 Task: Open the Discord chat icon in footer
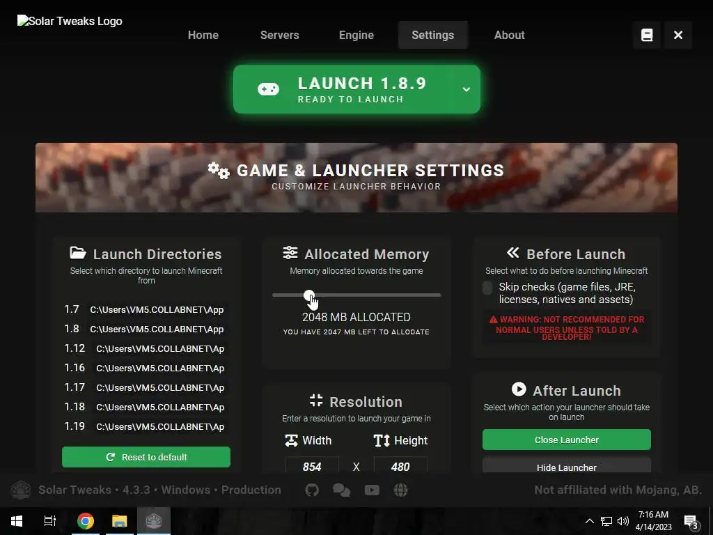coord(341,490)
